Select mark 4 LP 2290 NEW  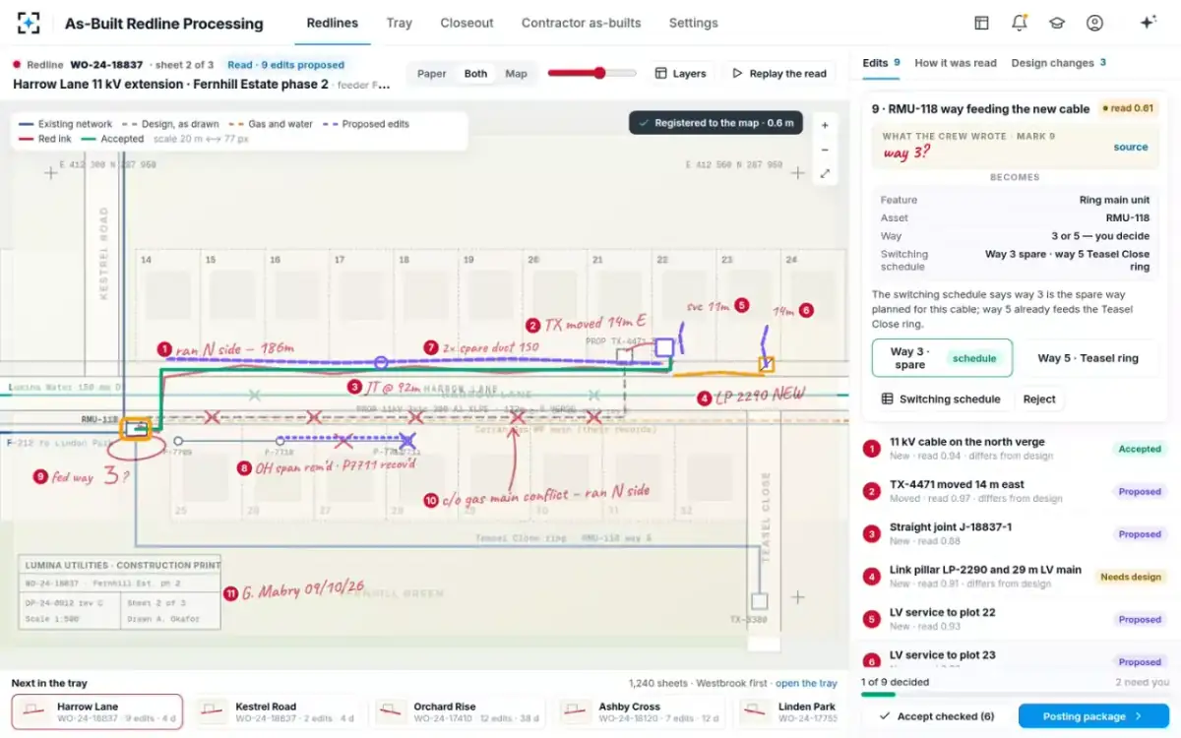click(x=704, y=398)
